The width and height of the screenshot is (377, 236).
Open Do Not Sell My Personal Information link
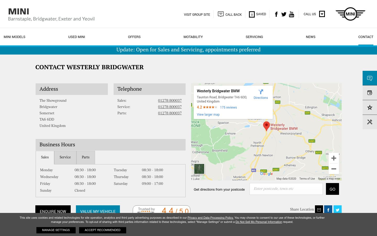[x=259, y=222]
